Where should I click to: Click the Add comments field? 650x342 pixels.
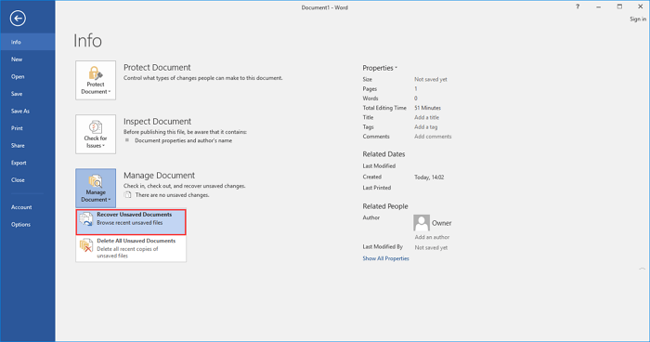[x=433, y=137]
